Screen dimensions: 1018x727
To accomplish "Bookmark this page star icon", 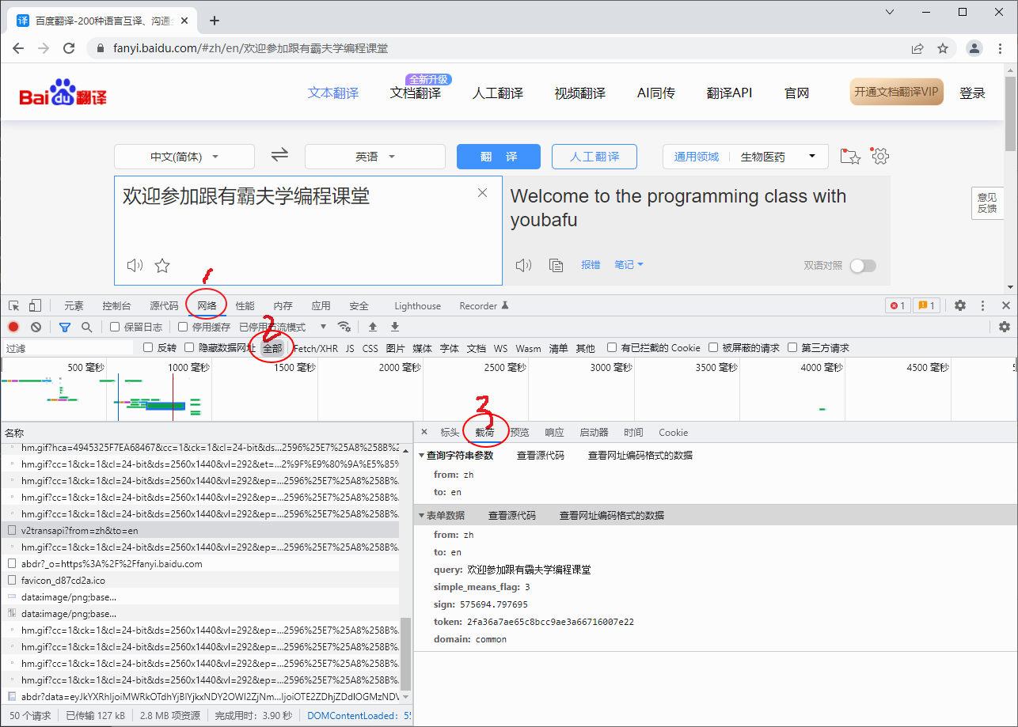I will [943, 48].
